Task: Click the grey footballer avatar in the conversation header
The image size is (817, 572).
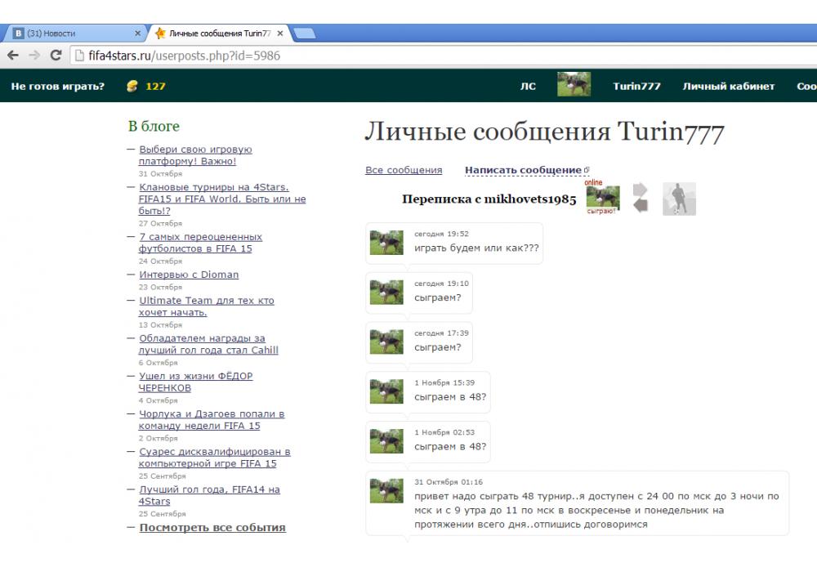Action: point(679,199)
